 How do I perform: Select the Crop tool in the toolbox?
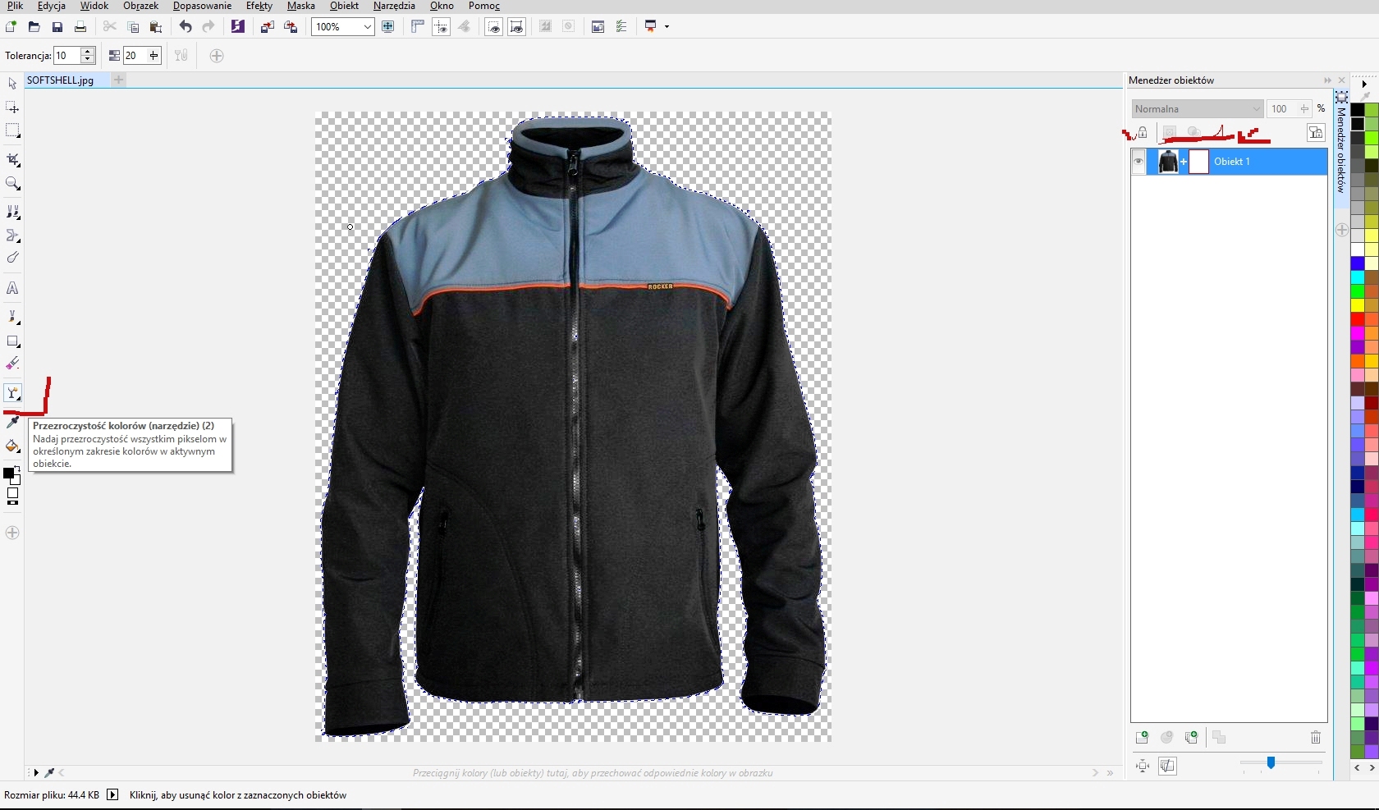pos(12,159)
